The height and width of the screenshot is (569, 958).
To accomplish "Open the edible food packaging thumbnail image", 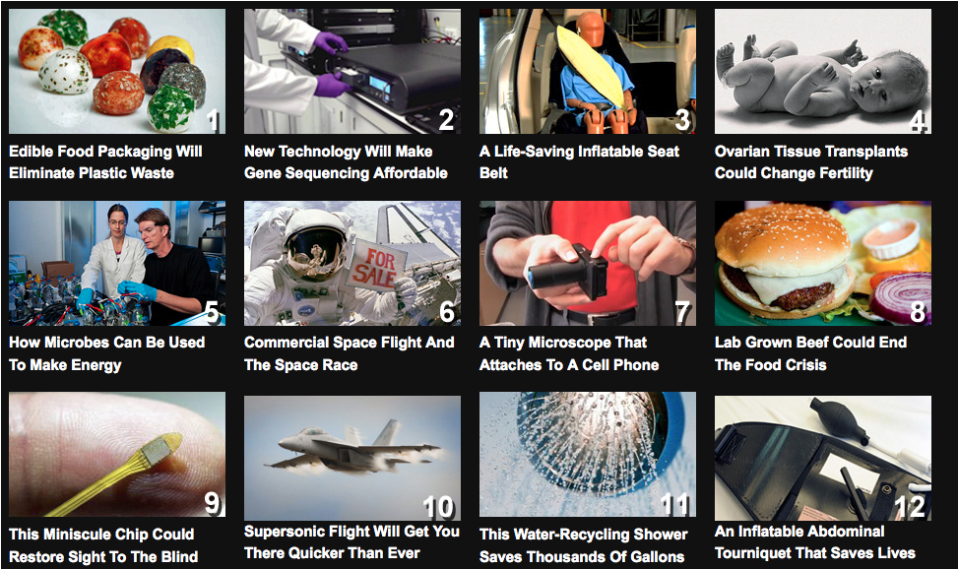I will tap(117, 71).
